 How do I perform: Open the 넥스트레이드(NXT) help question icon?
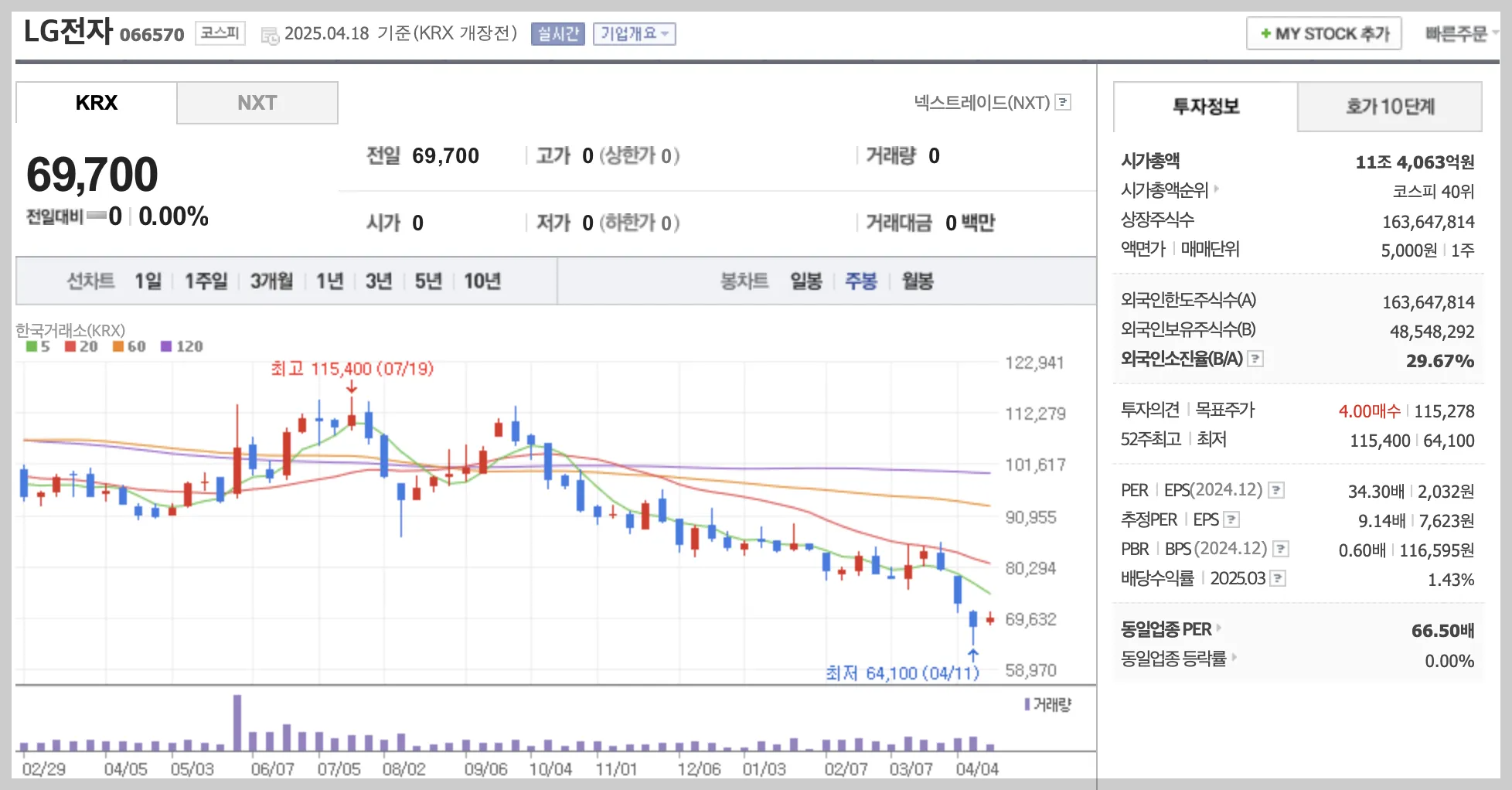pyautogui.click(x=1064, y=102)
